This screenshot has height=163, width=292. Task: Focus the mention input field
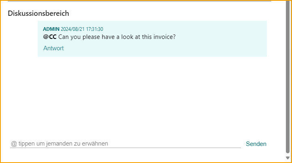pyautogui.click(x=162, y=144)
